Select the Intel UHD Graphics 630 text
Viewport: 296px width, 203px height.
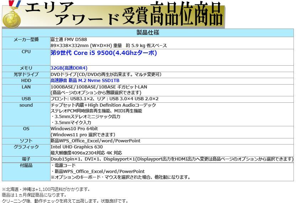[x=76, y=147]
